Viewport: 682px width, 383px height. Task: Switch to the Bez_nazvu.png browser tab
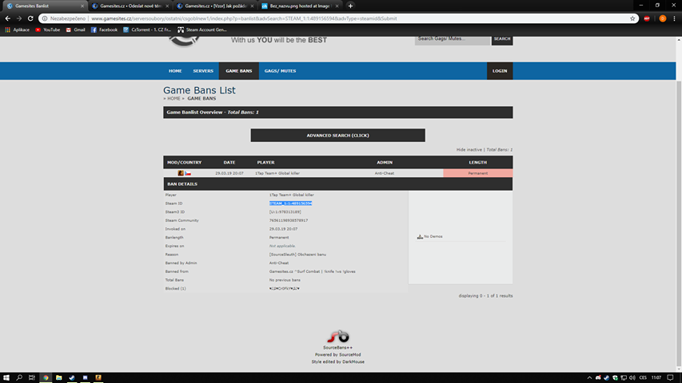coord(300,6)
